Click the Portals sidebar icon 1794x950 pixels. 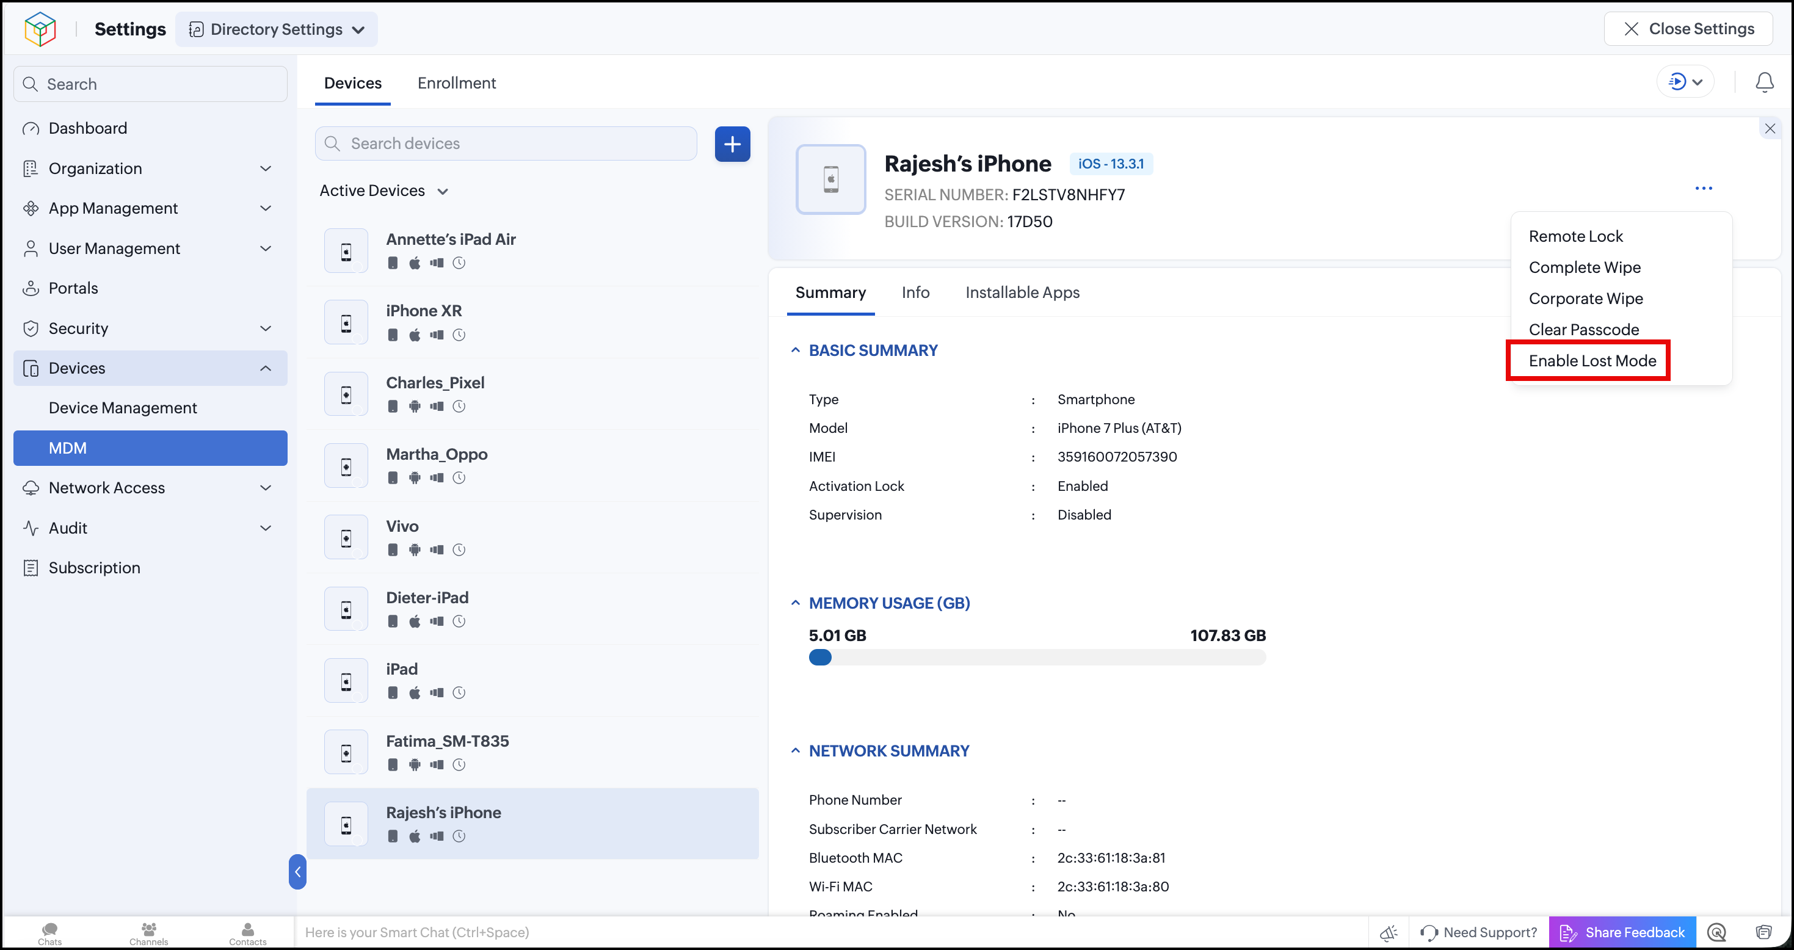tap(31, 288)
